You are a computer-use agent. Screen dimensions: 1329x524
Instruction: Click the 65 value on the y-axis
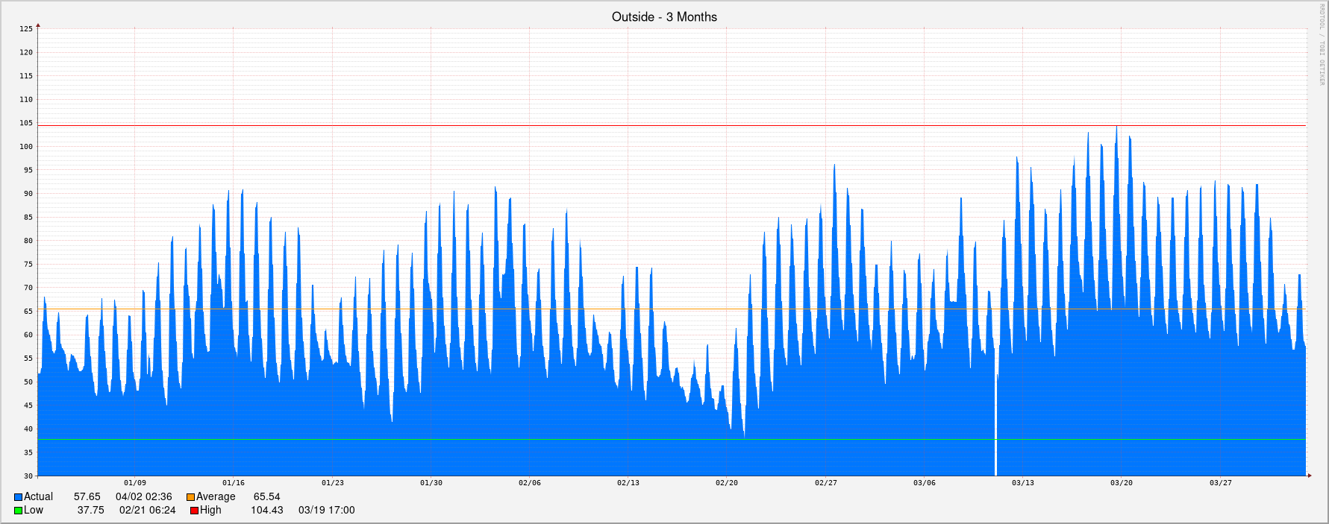(x=28, y=312)
